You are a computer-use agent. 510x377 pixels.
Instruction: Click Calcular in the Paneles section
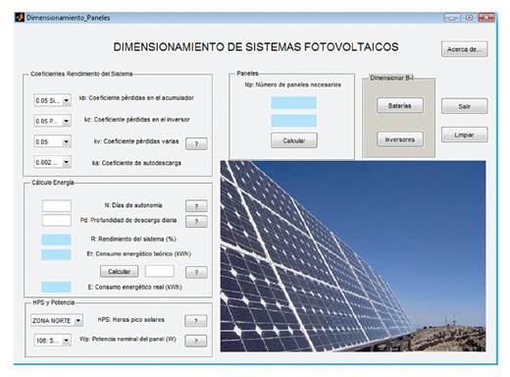294,140
